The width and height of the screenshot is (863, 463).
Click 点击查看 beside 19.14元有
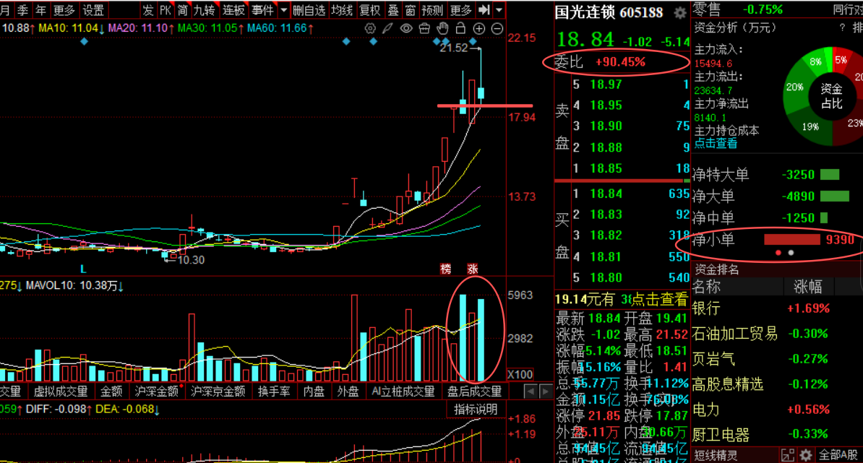click(659, 299)
